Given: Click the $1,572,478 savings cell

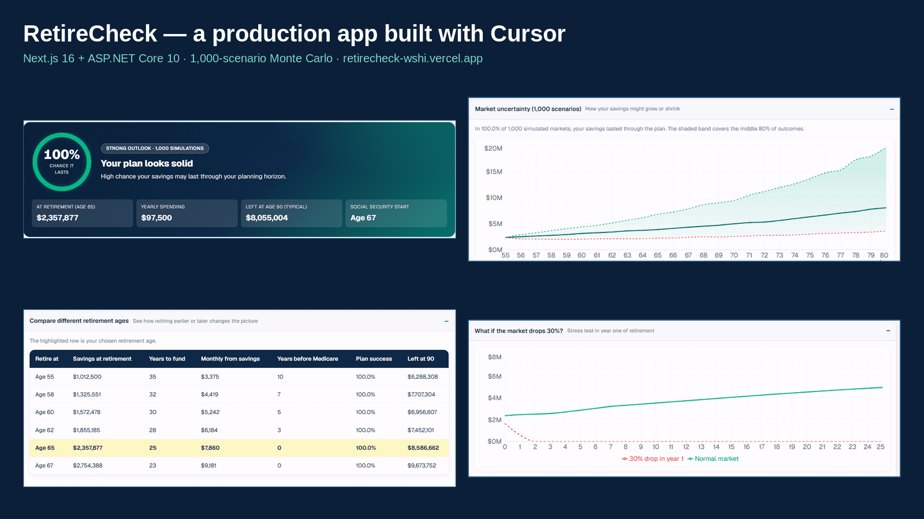Looking at the screenshot, I should click(87, 412).
